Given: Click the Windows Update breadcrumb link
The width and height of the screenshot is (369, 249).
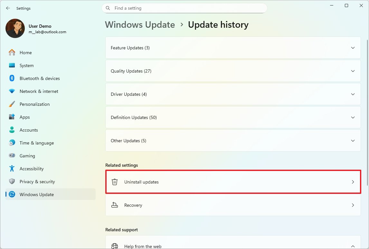Looking at the screenshot, I should 140,25.
